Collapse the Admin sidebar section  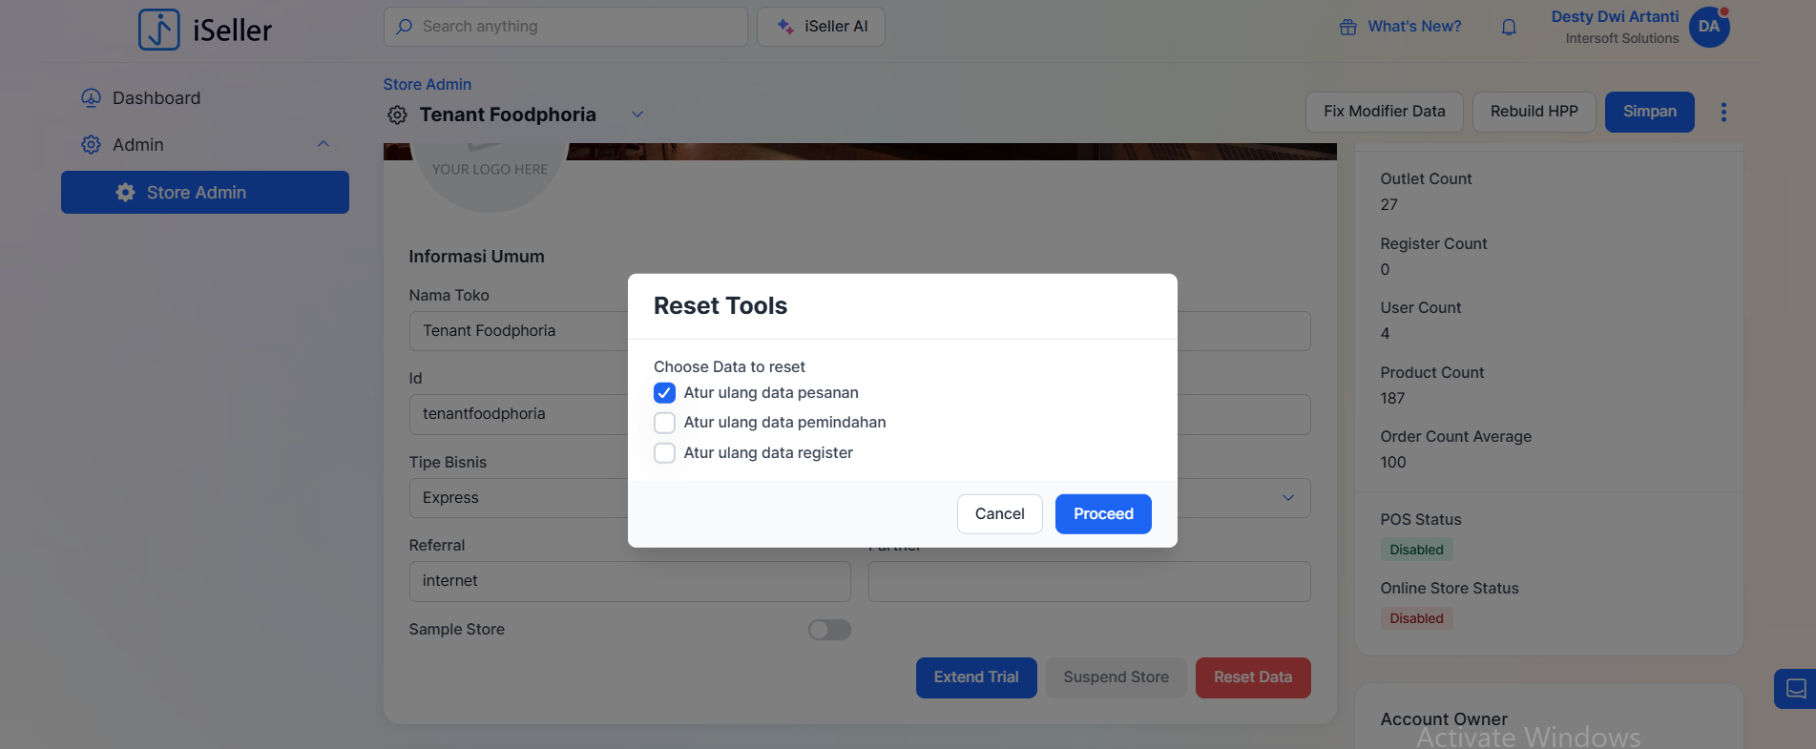pyautogui.click(x=324, y=144)
